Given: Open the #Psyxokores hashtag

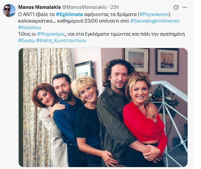Looking at the screenshot, I should point(154,14).
